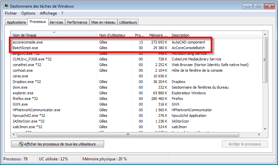Maximize the Task Manager window
Image resolution: width=278 pixels, height=165 pixels.
tap(258, 6)
